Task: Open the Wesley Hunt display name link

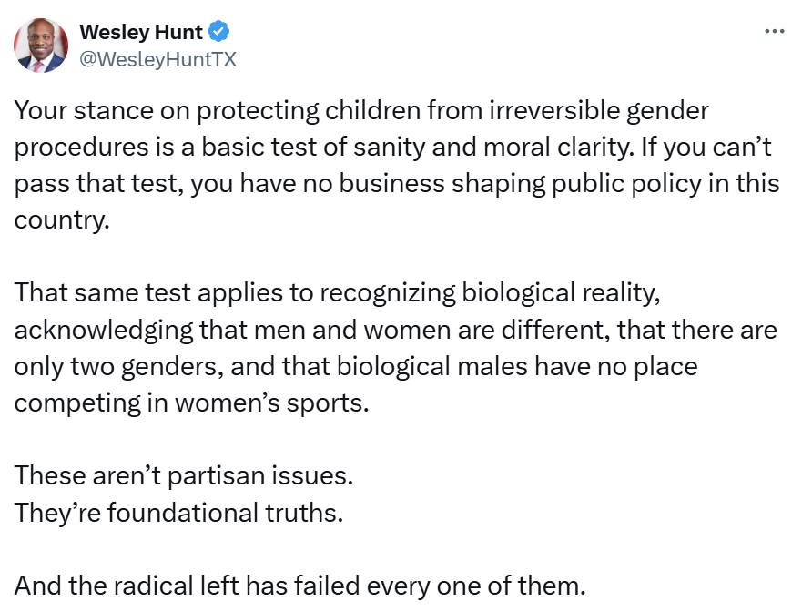Action: coord(141,32)
